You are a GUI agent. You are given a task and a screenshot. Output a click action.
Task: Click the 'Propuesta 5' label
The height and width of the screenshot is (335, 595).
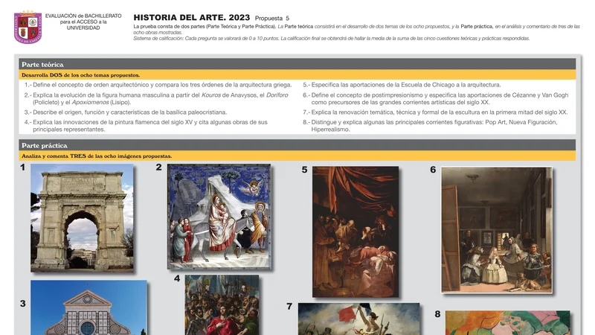(x=272, y=18)
